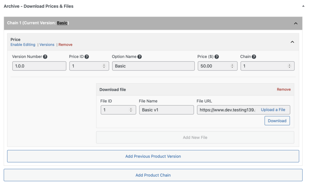Collapse the Price panel chevron

292,42
